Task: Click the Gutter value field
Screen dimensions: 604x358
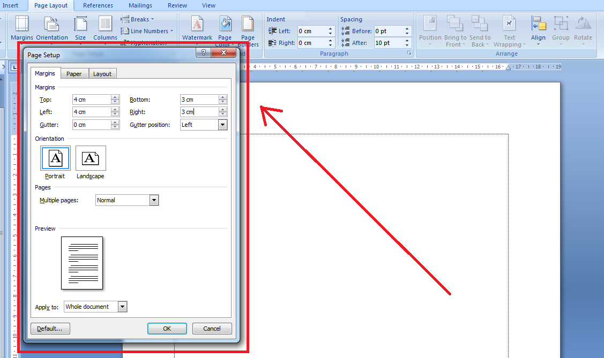Action: (92, 125)
